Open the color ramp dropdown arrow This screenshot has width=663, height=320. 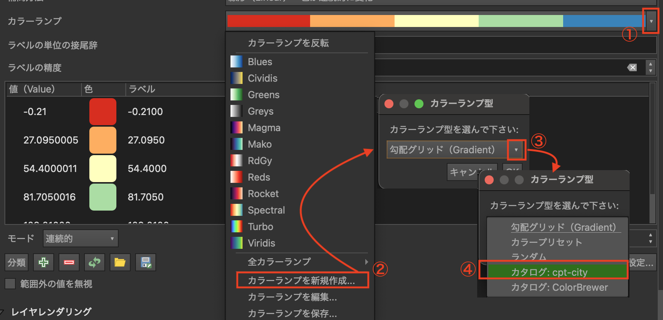coord(651,21)
